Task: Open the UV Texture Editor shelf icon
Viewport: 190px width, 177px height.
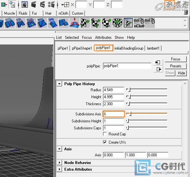Action: click(128, 23)
